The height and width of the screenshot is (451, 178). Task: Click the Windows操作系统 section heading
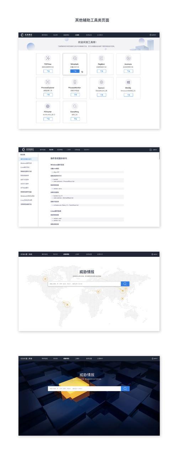(x=57, y=165)
